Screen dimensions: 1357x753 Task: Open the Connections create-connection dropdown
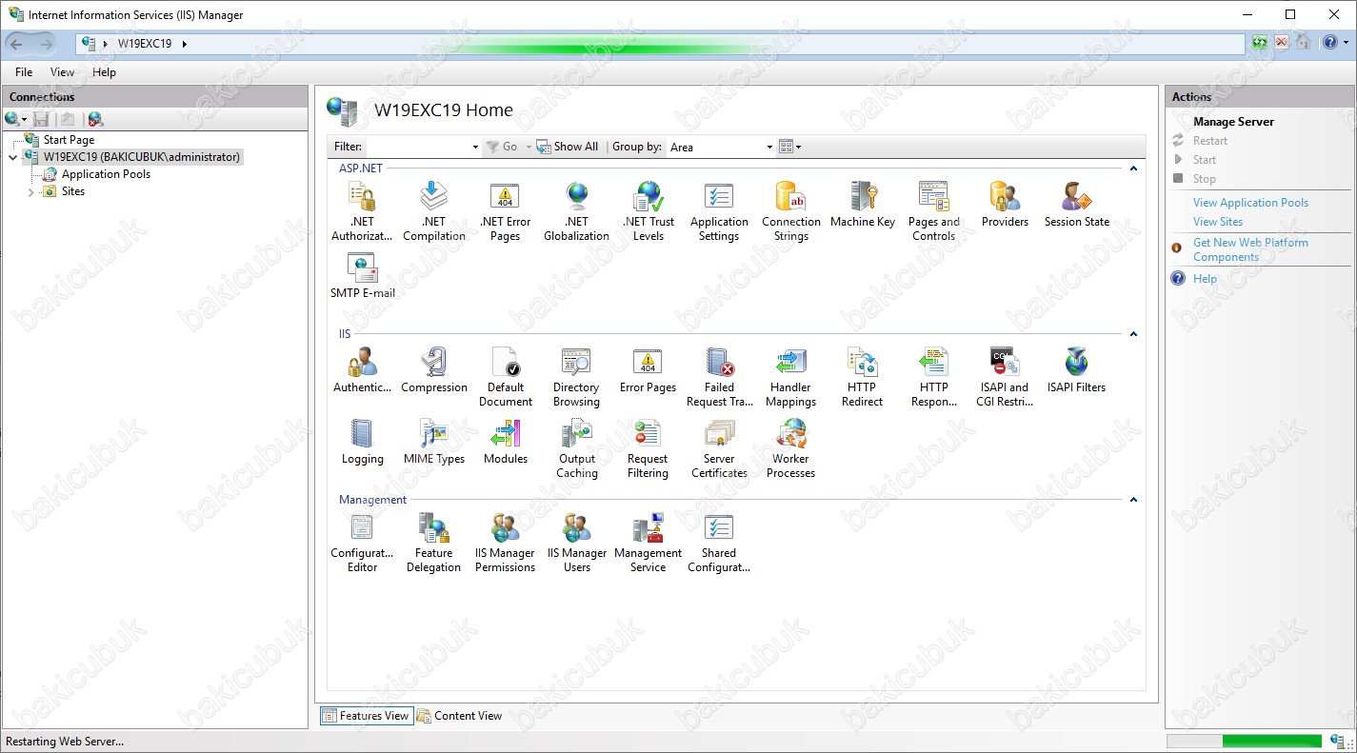click(x=16, y=119)
